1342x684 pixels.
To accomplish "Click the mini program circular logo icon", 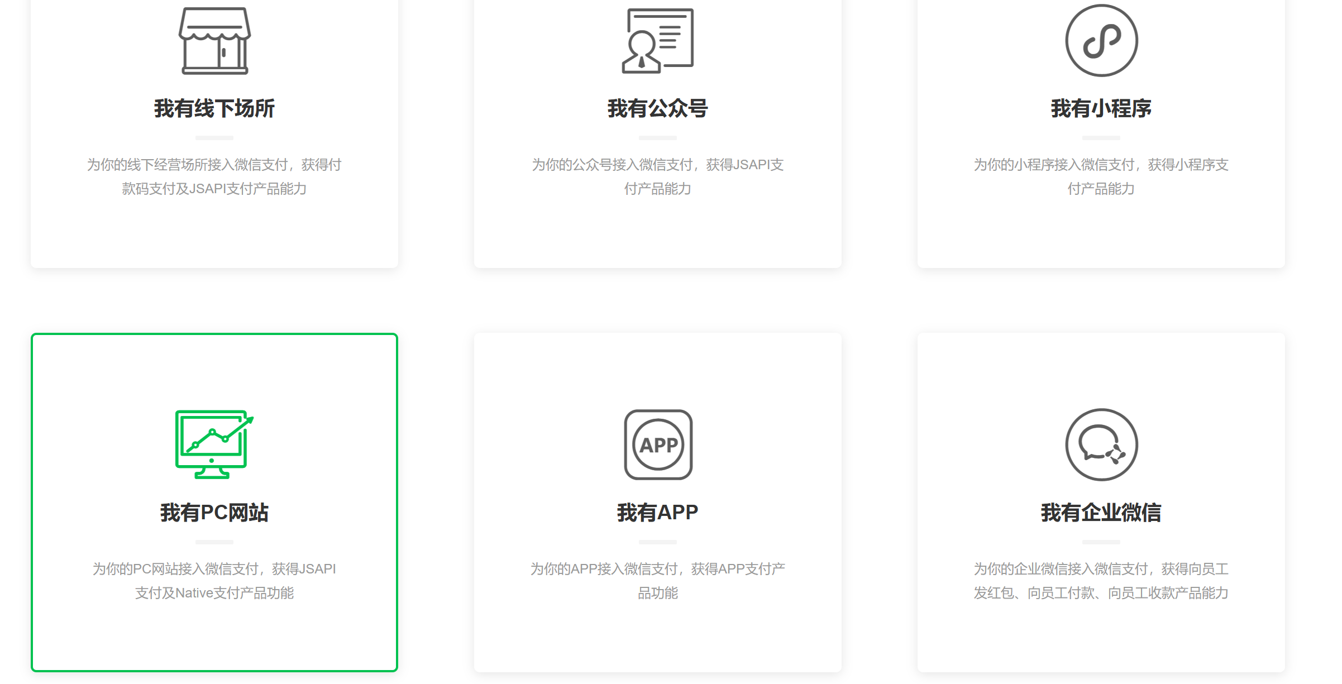I will (1101, 41).
